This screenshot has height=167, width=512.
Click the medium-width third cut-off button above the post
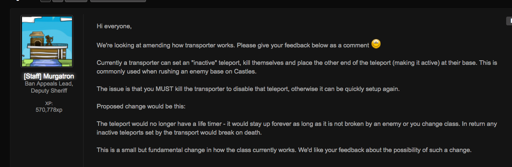(x=76, y=1)
